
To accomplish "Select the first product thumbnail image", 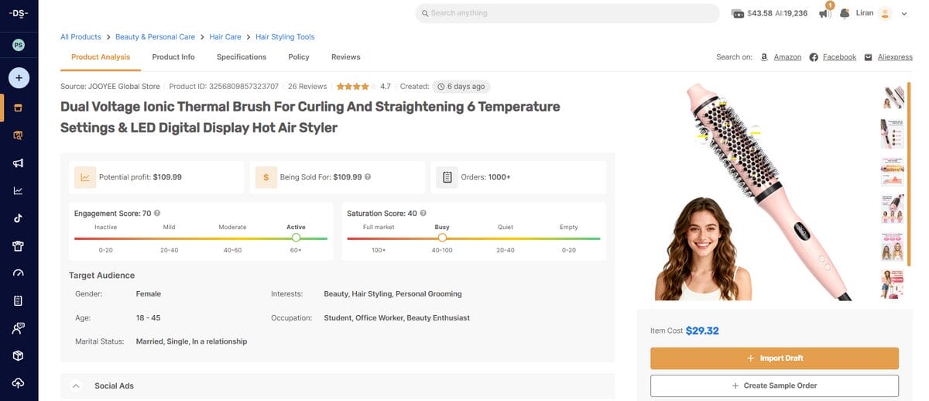I will 893,97.
